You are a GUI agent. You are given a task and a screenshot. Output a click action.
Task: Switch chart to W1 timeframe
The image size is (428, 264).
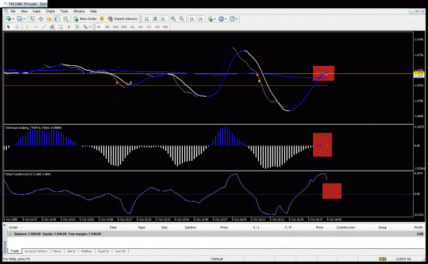click(158, 27)
